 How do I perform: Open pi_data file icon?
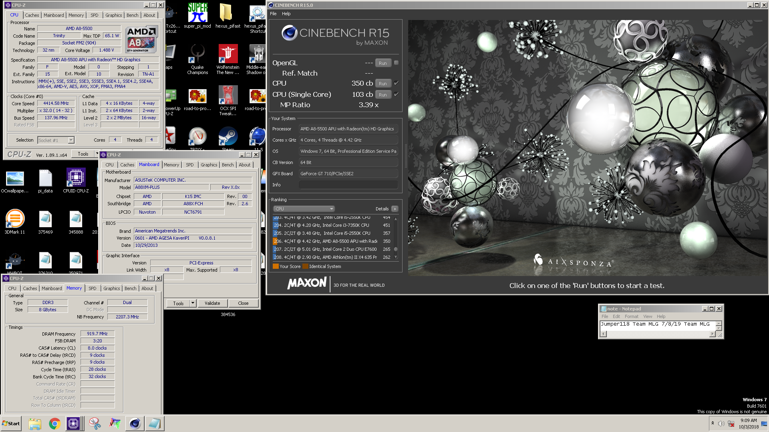[x=45, y=181]
